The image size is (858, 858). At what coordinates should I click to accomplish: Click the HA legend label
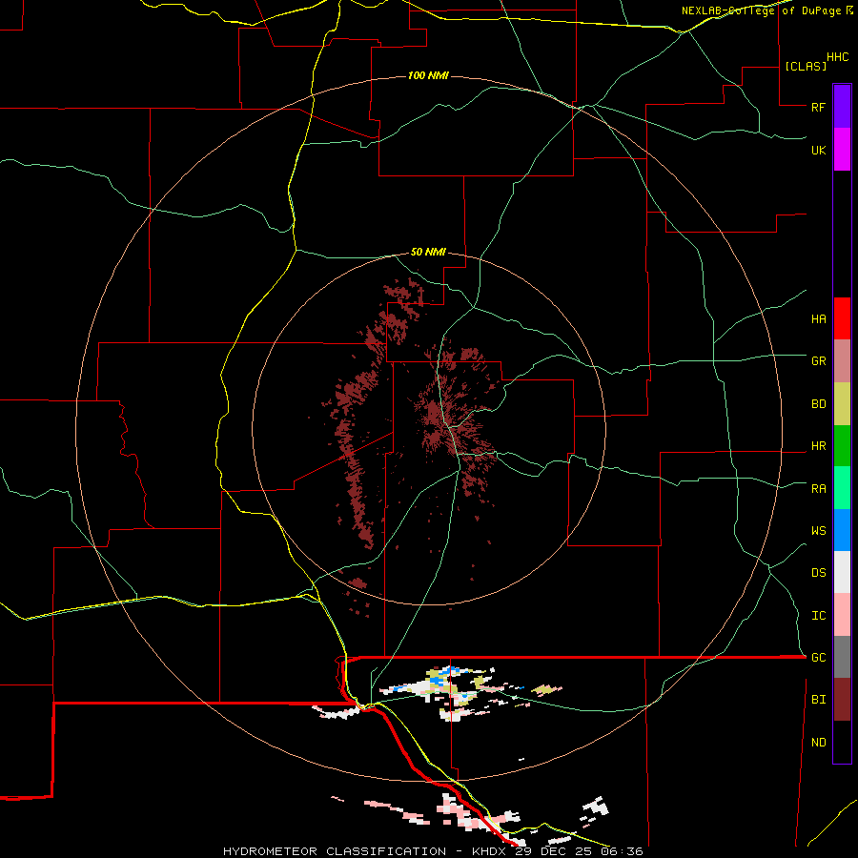818,319
